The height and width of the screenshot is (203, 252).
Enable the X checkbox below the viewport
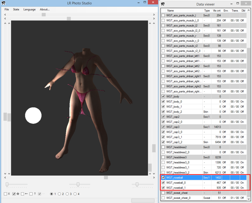[x=5, y=194]
